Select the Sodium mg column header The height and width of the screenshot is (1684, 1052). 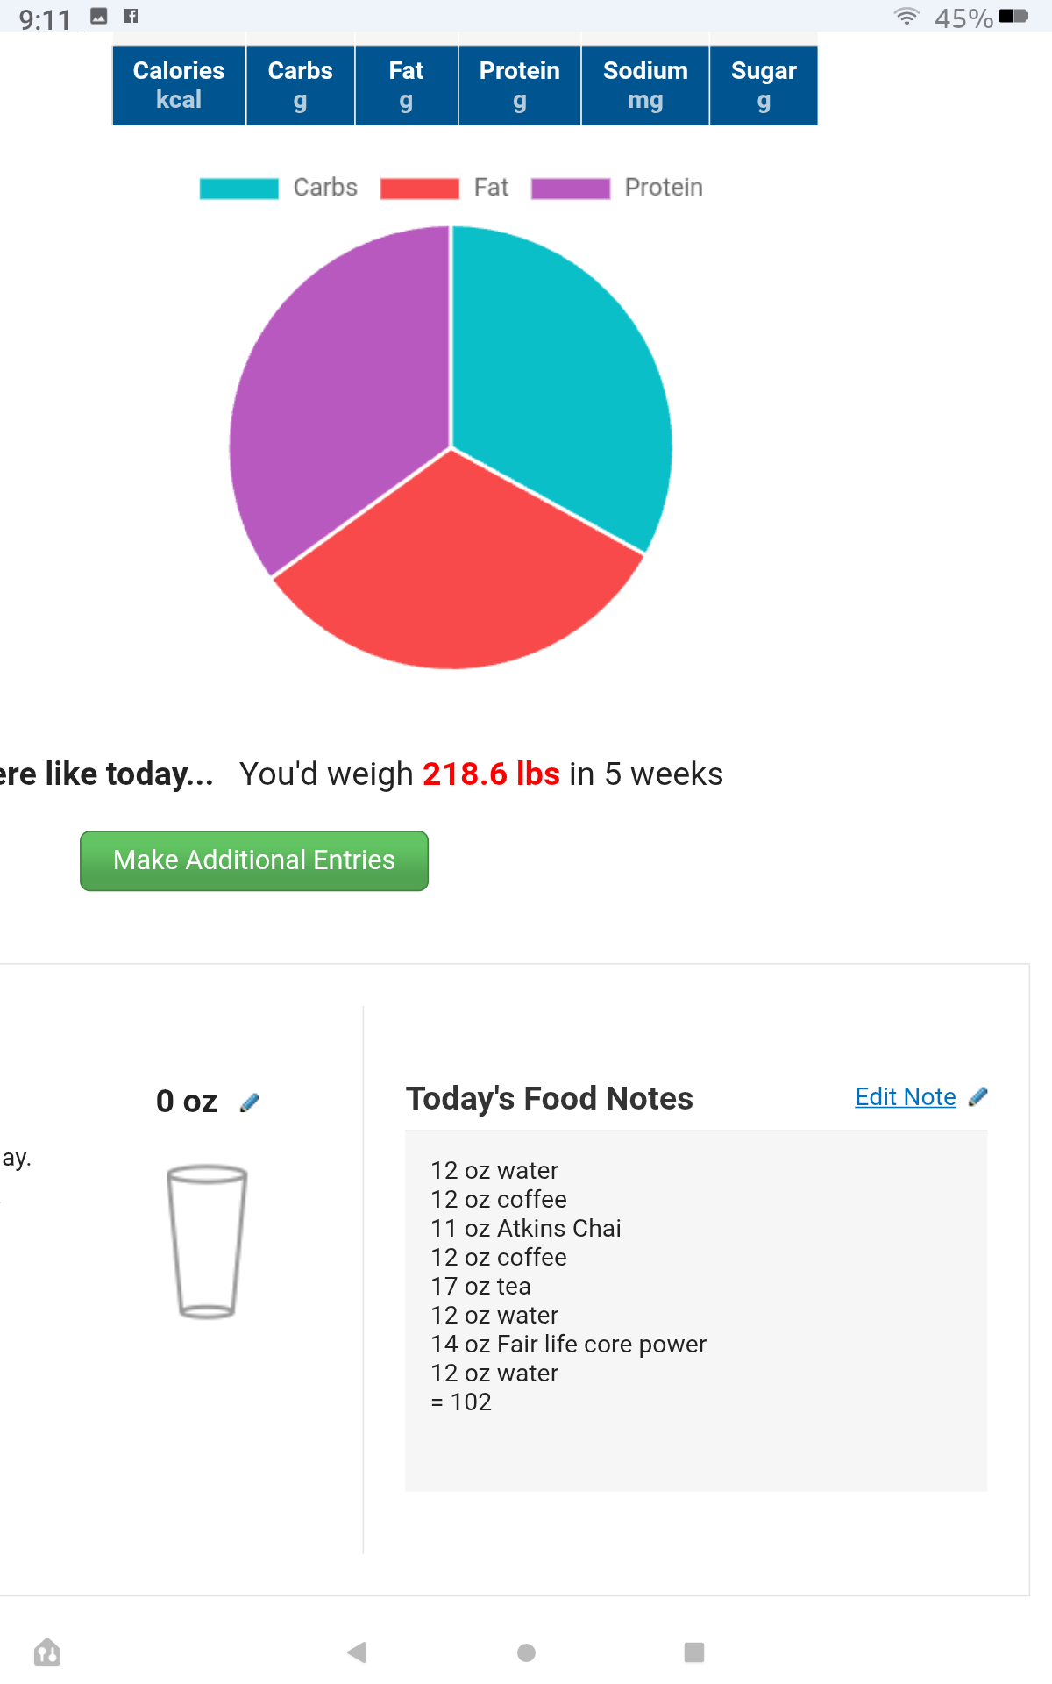(645, 85)
